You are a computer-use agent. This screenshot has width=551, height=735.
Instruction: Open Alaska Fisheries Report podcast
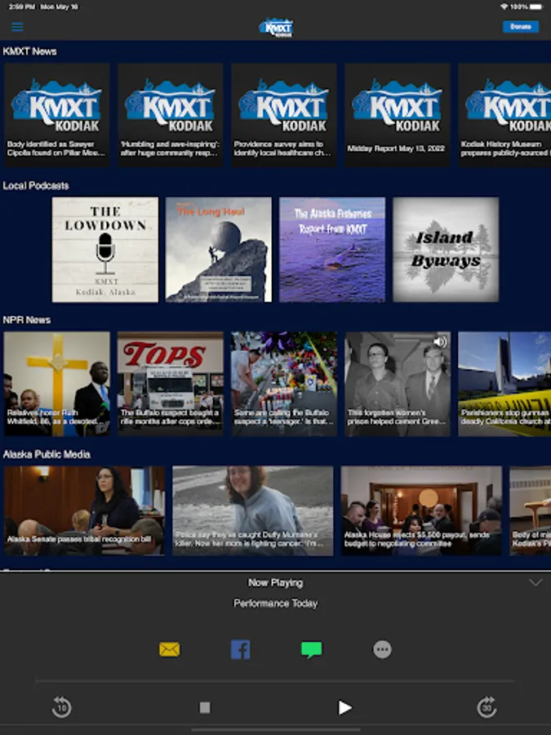click(x=332, y=249)
